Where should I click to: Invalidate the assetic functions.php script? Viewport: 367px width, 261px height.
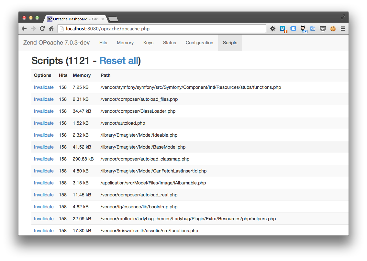[x=44, y=231]
